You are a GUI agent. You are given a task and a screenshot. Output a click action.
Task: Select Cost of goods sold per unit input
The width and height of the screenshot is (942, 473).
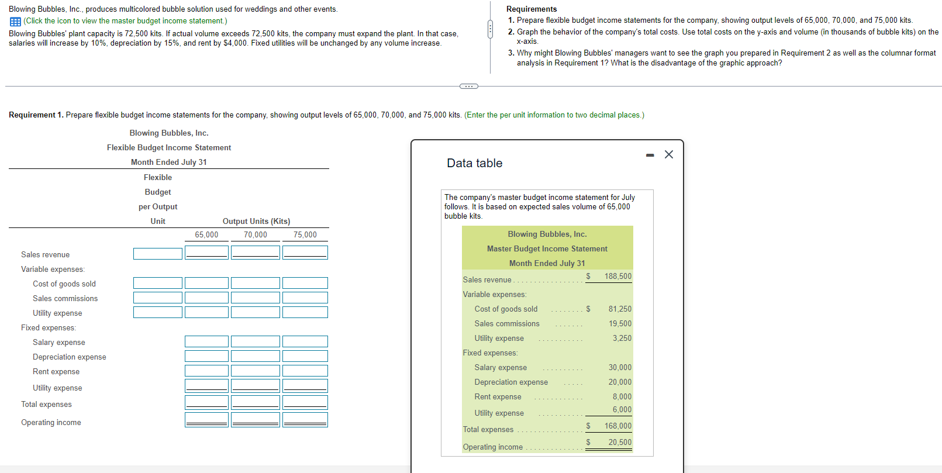click(x=158, y=283)
